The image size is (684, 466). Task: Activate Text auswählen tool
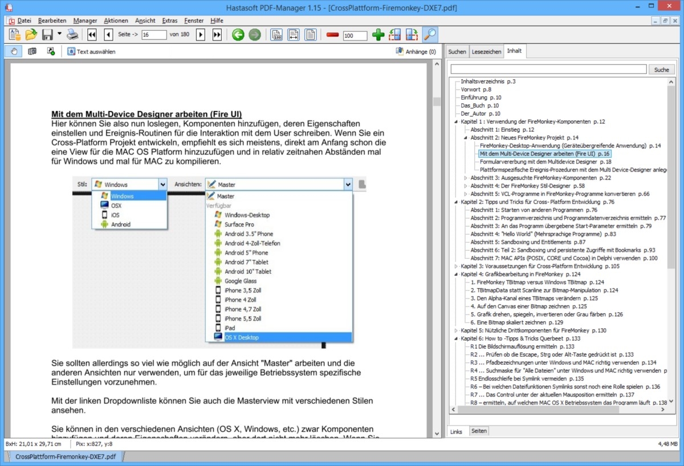click(91, 51)
